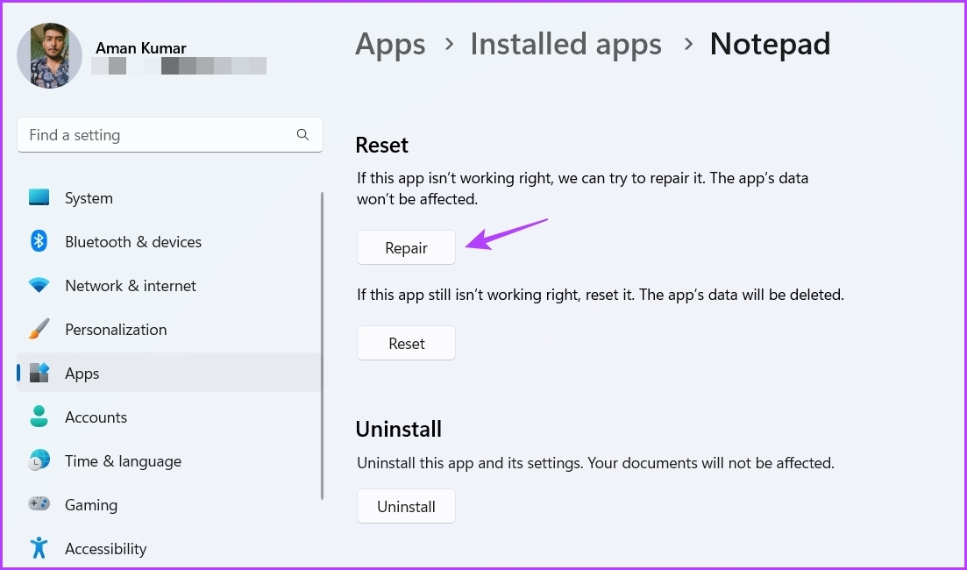Image resolution: width=967 pixels, height=570 pixels.
Task: Select the Gaming controller icon
Action: pos(39,504)
